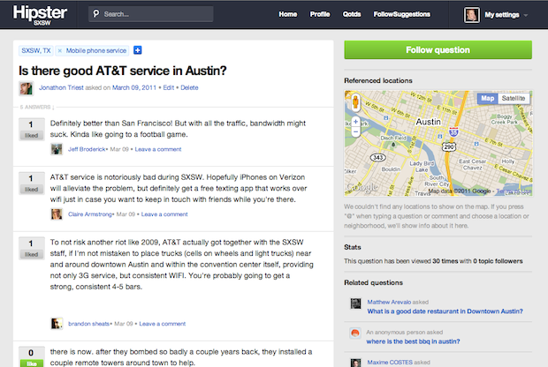Open the Profile nav item
The height and width of the screenshot is (367, 548).
(x=320, y=14)
